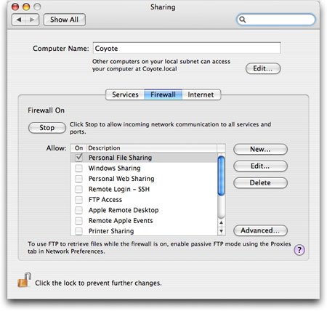Viewport: 327px width, 311px height.
Task: Click the Computer Name text field
Action: [187, 48]
